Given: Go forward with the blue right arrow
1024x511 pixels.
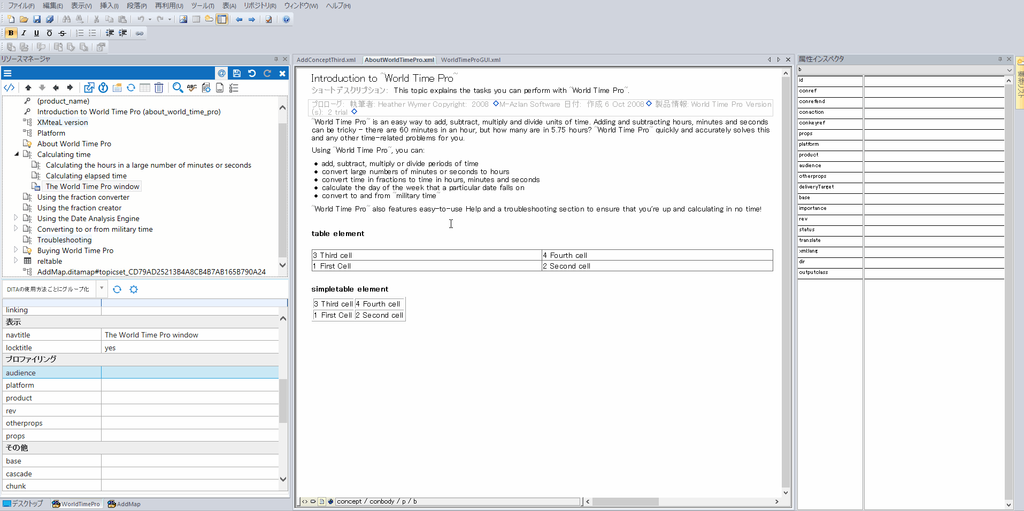Looking at the screenshot, I should [x=252, y=19].
